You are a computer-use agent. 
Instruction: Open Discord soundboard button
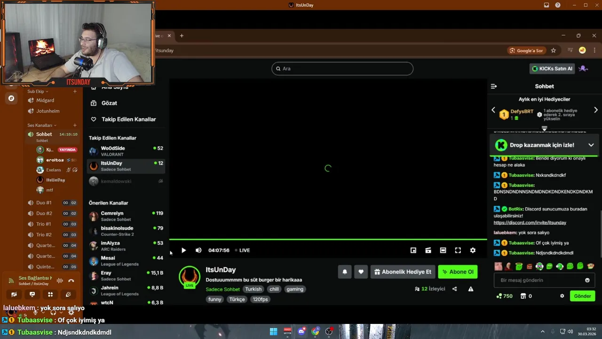tap(68, 294)
